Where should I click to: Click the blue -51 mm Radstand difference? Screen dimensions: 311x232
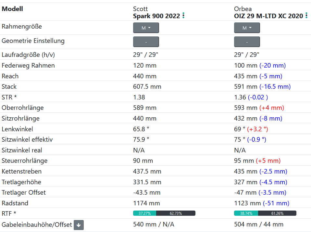click(276, 203)
